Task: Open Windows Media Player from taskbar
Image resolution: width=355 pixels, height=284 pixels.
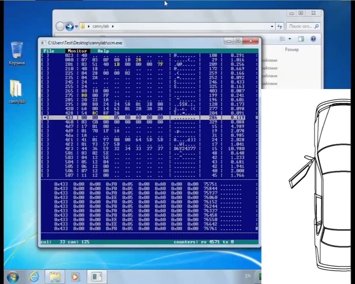Action: (x=75, y=277)
